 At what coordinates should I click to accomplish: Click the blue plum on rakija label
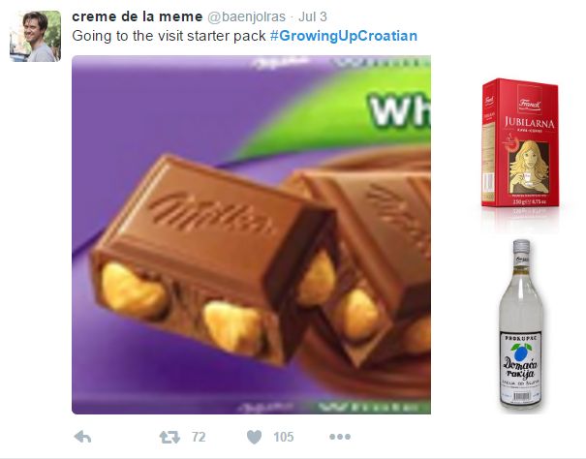[x=521, y=352]
